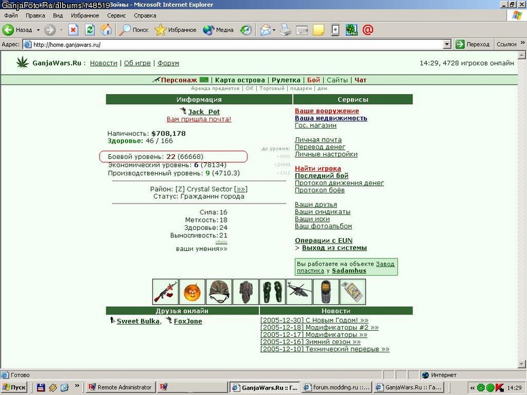Click the green mail flag next to Персонаж
Viewport: 527px width, 395px height.
pyautogui.click(x=204, y=80)
